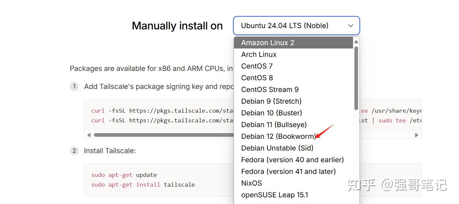This screenshot has width=459, height=204.
Task: Choose Debian 9 (Stretch)
Action: [x=271, y=101]
